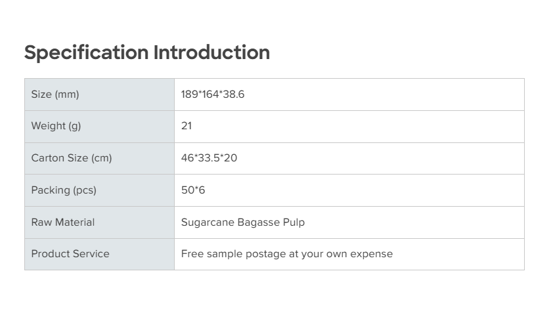Click the 46*33.5*20 carton value
This screenshot has height=313, width=551.
pyautogui.click(x=209, y=158)
